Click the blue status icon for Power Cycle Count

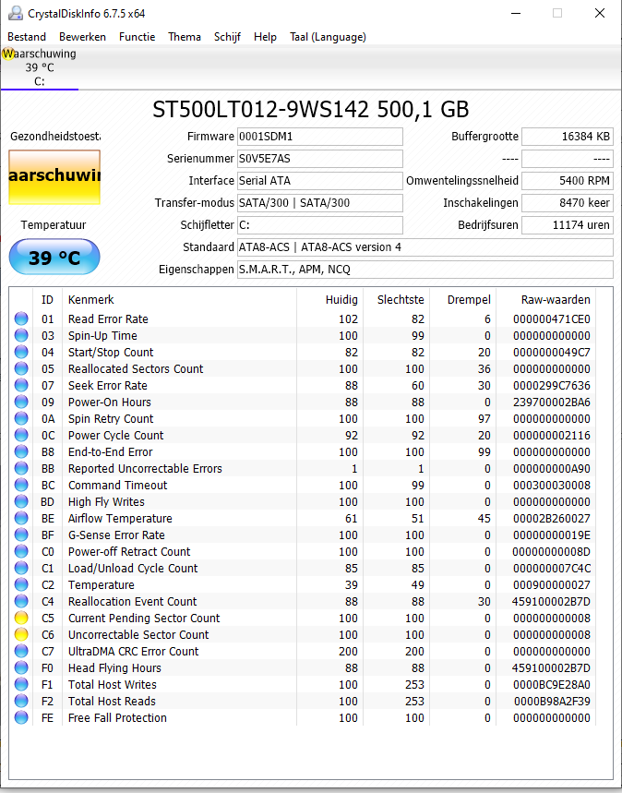pyautogui.click(x=21, y=435)
